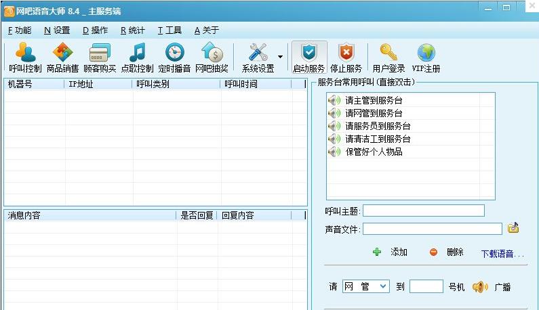Viewport: 539px width, 310px height.
Task: Open the R 统计 menu
Action: (133, 30)
